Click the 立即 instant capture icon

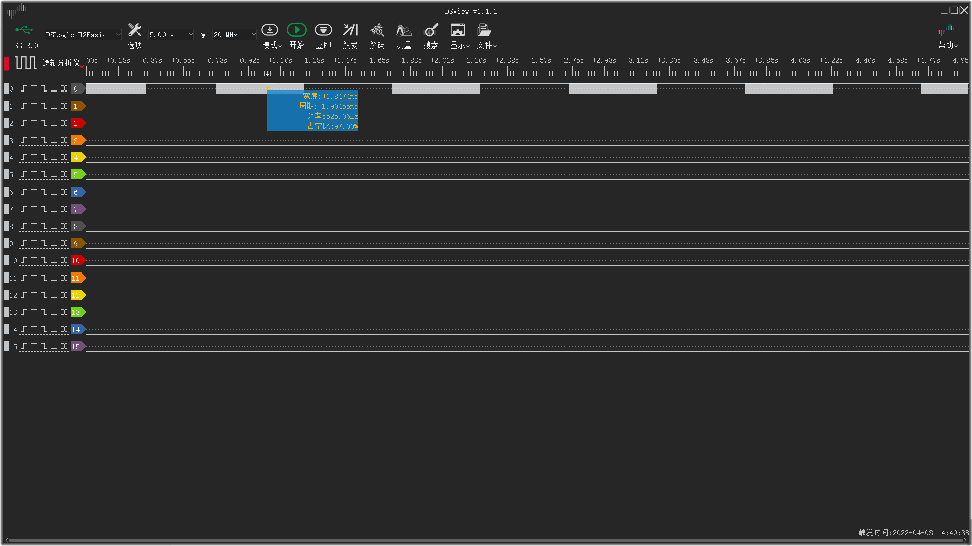(323, 31)
